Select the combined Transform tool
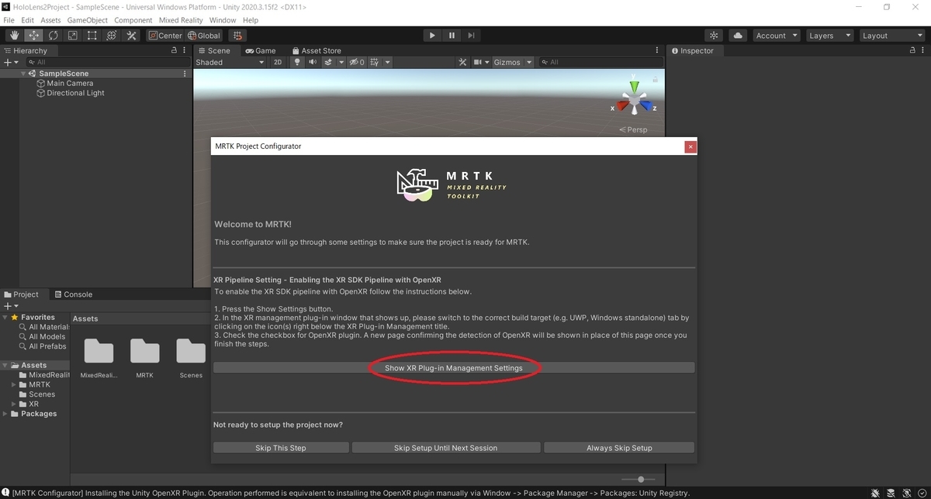 (111, 36)
